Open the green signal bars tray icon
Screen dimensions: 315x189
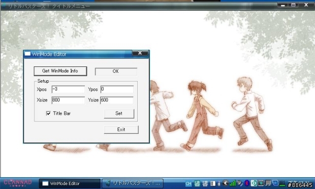coord(232,183)
